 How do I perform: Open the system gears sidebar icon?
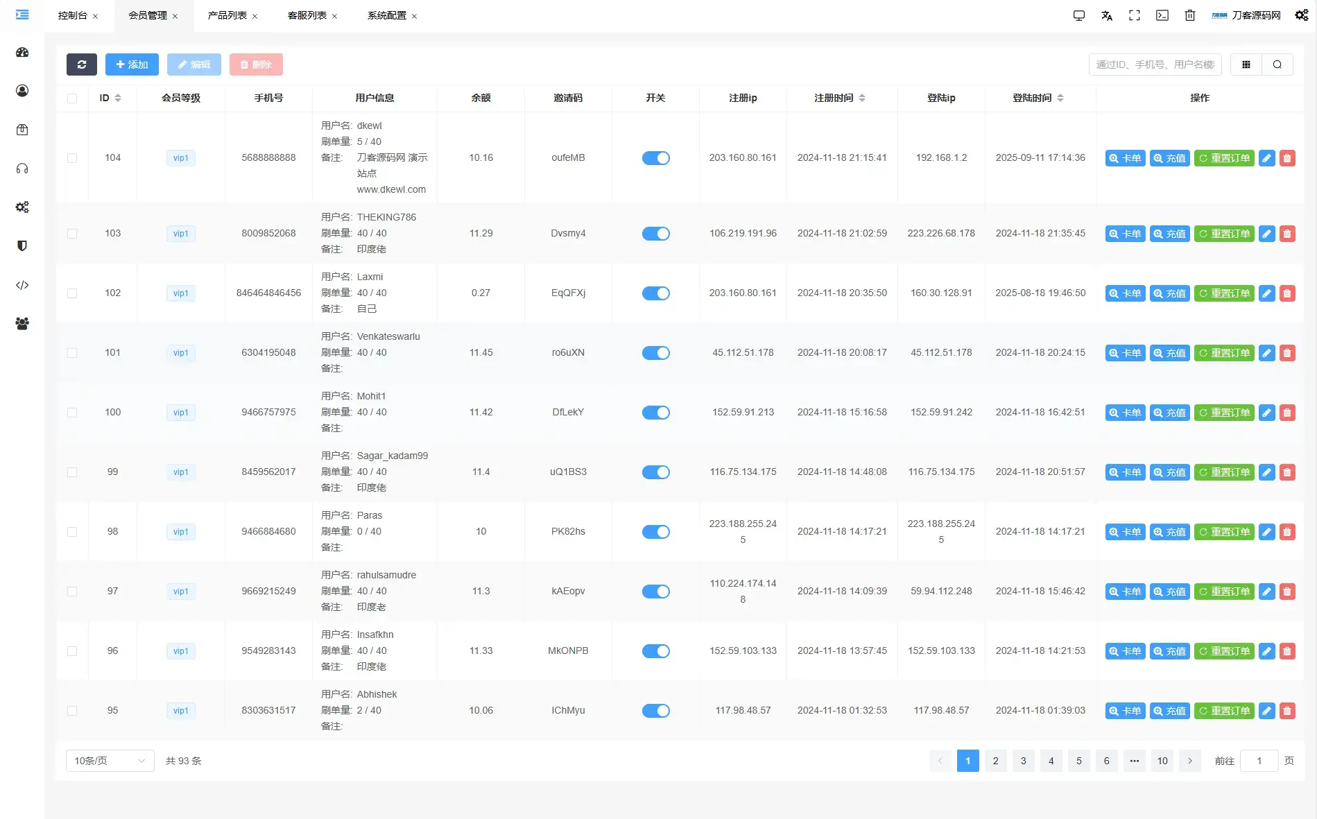click(22, 207)
